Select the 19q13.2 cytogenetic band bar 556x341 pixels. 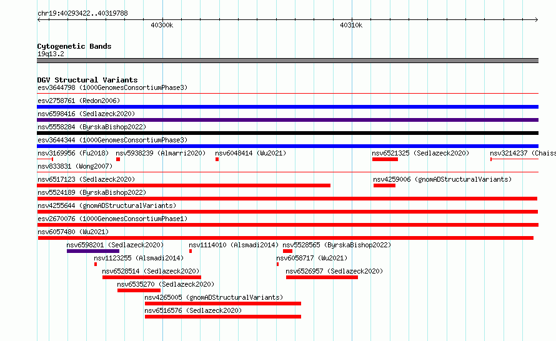(287, 61)
